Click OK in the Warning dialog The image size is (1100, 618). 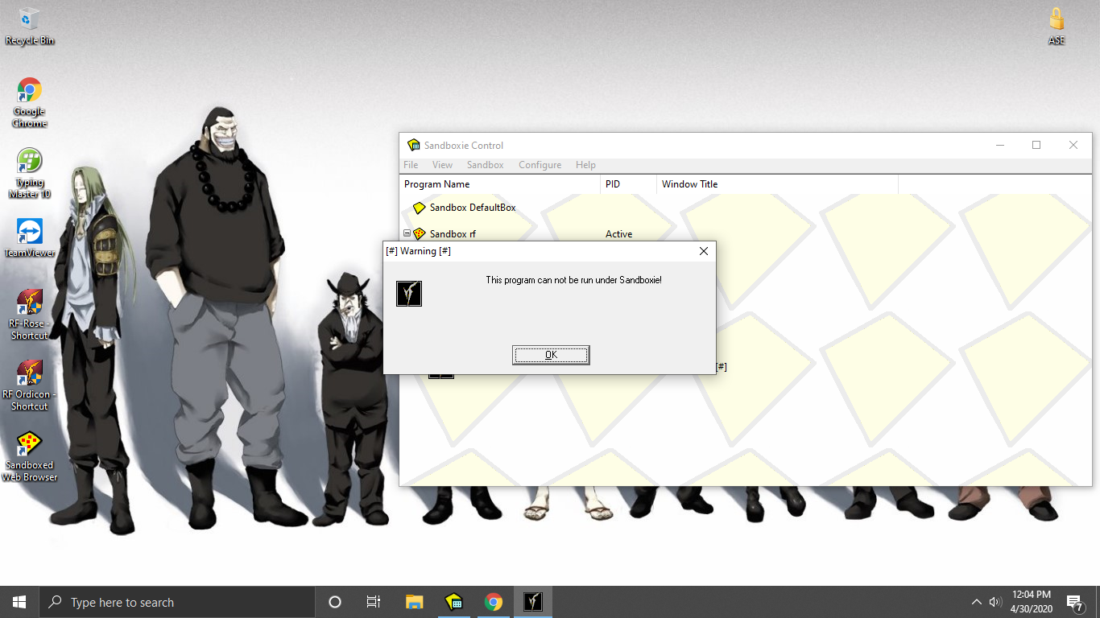click(x=551, y=355)
